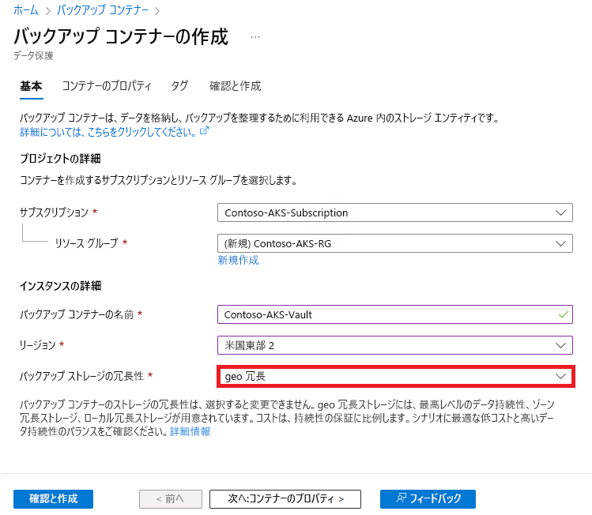Click the バックアップ コンテナーの名前 label
The image size is (592, 515).
click(77, 314)
